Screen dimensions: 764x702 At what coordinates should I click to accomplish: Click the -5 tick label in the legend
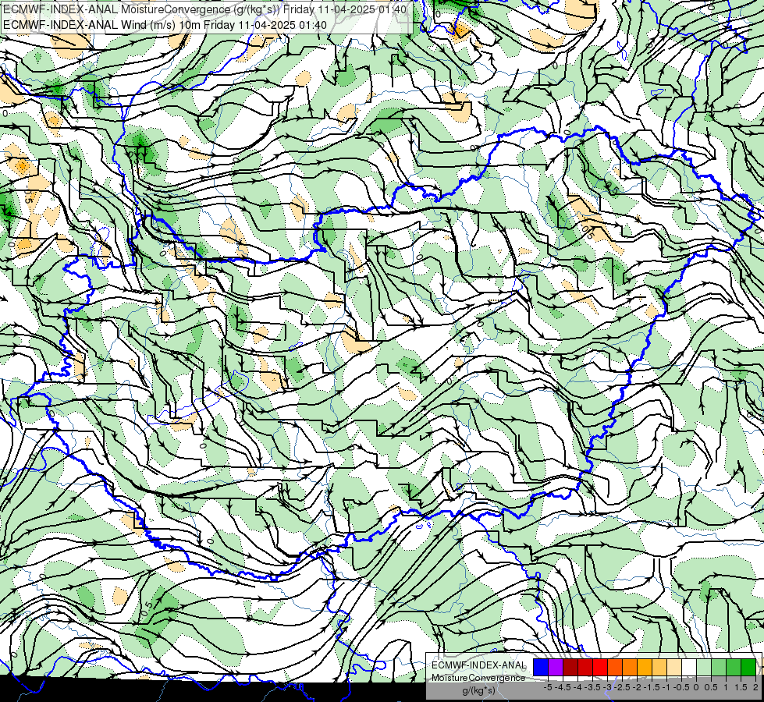pyautogui.click(x=548, y=687)
